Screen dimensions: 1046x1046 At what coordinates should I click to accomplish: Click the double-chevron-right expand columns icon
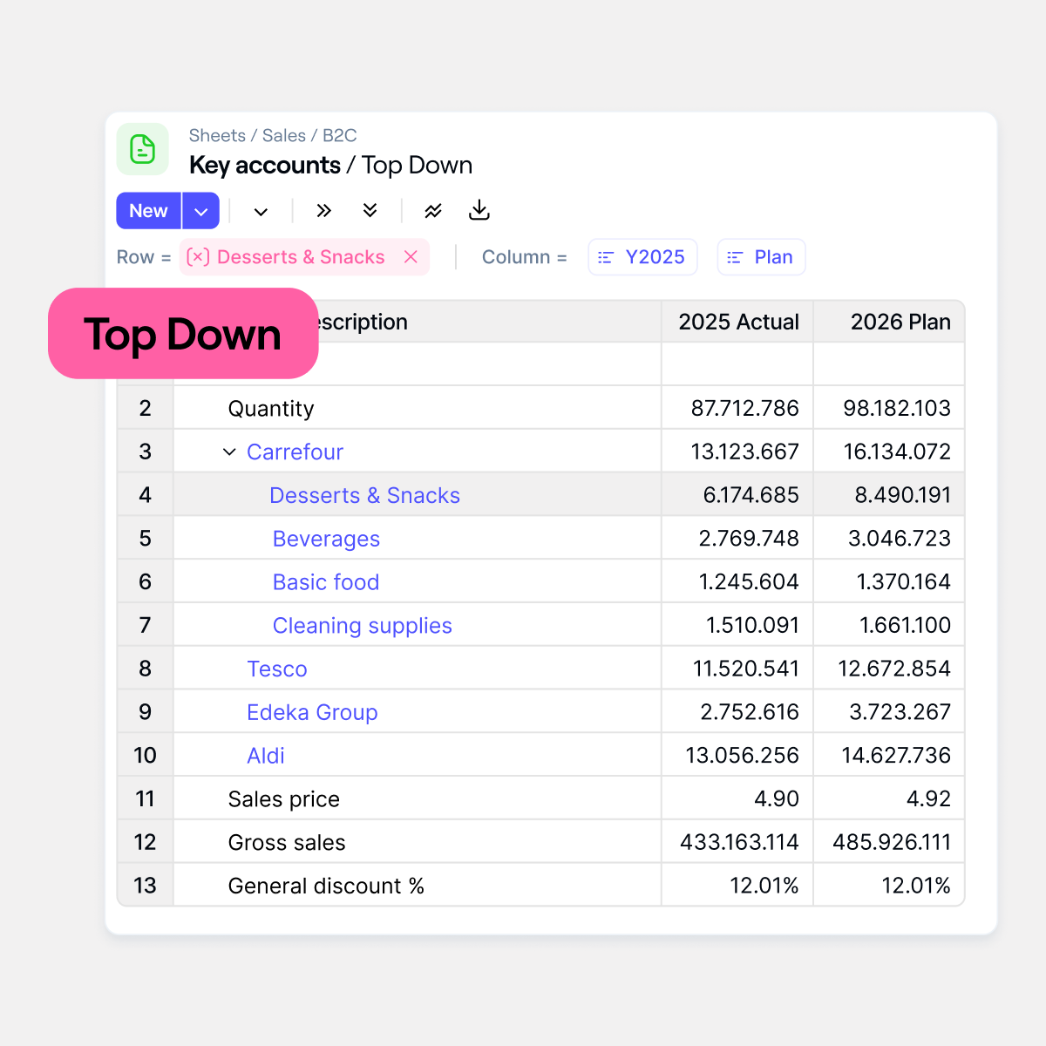tap(323, 210)
